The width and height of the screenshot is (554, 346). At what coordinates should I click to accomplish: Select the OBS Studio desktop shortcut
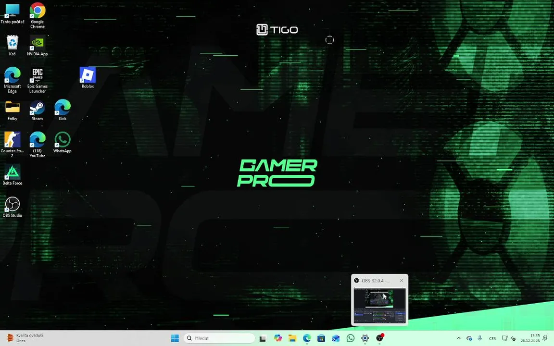point(13,207)
